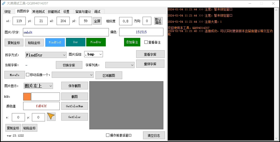Click the 保存截图 button
The width and height of the screenshot is (280, 142).
74,86
